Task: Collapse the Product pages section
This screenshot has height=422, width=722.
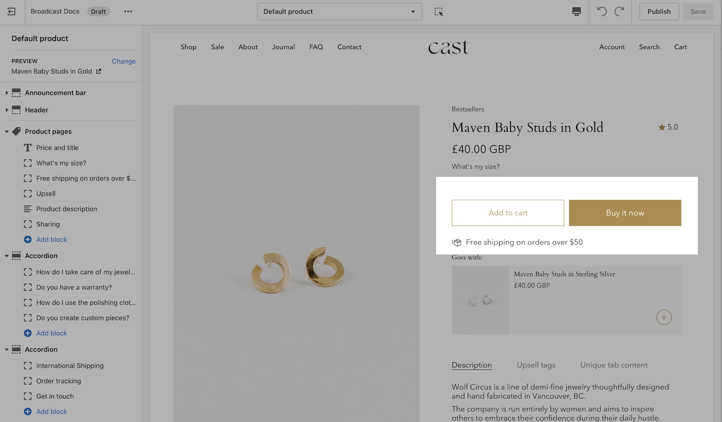Action: (x=7, y=131)
